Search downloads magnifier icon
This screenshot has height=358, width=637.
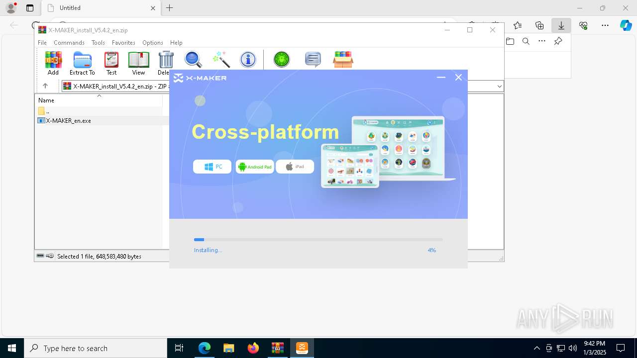(526, 41)
